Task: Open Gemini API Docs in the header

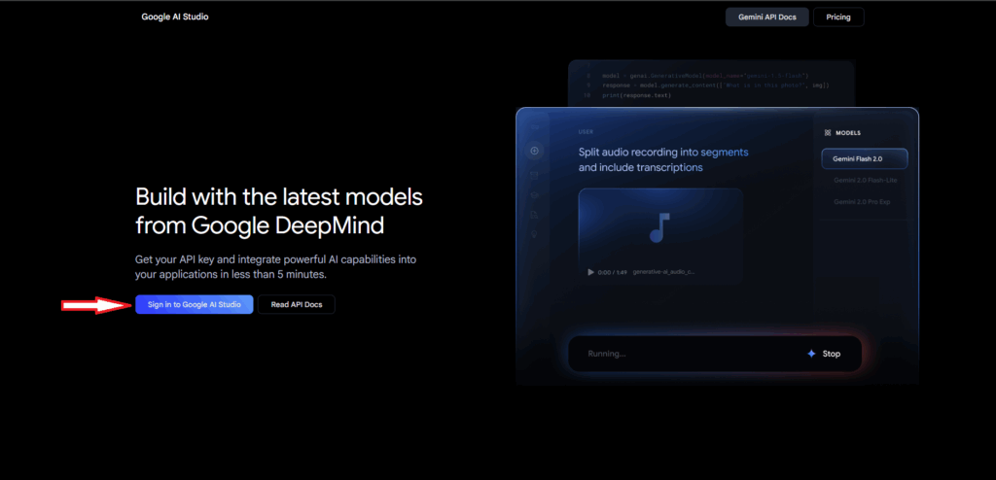Action: coord(766,17)
